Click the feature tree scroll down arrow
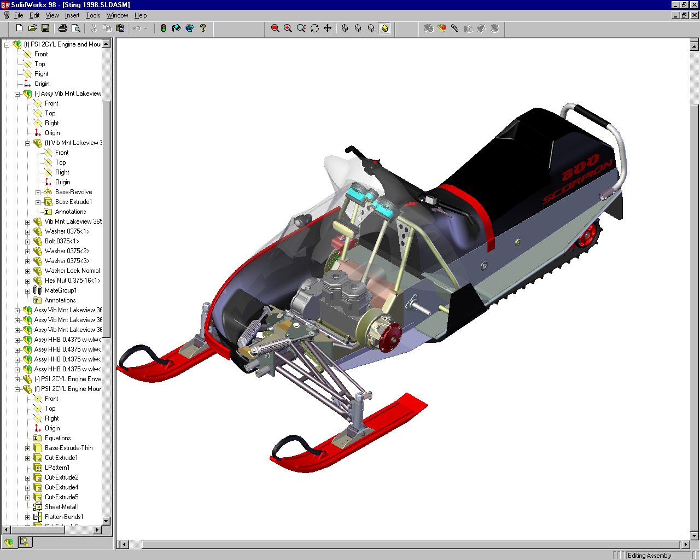The image size is (700, 560). (106, 521)
